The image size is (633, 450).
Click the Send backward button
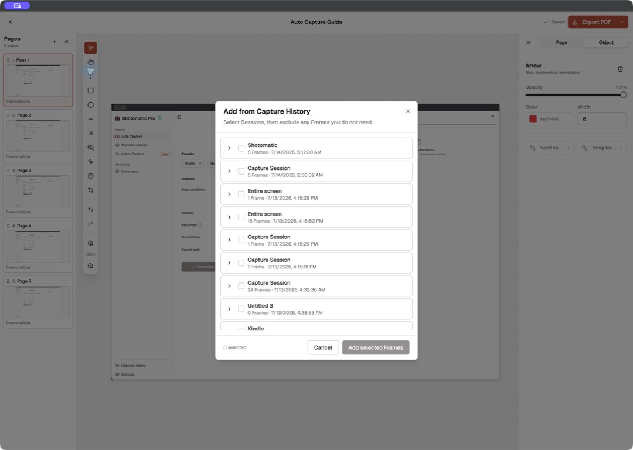550,148
